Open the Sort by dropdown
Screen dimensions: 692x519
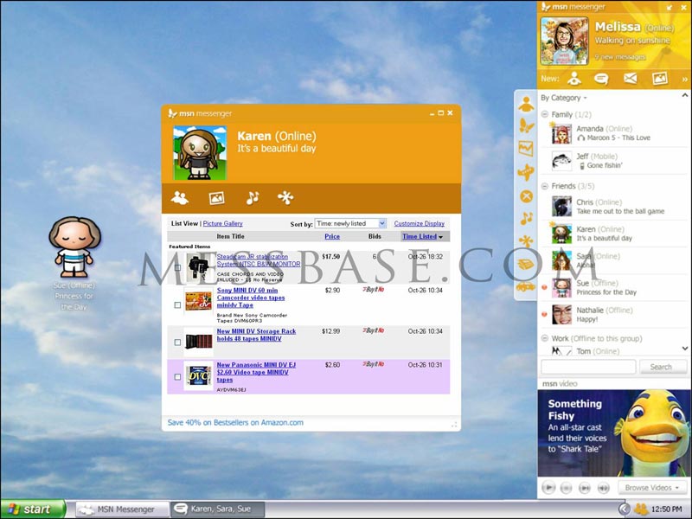pyautogui.click(x=350, y=224)
